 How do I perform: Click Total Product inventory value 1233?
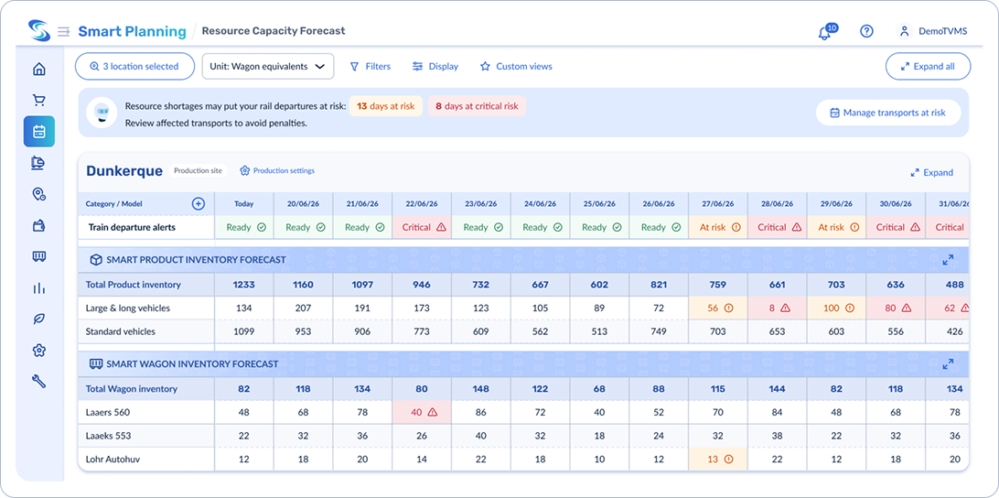point(244,285)
